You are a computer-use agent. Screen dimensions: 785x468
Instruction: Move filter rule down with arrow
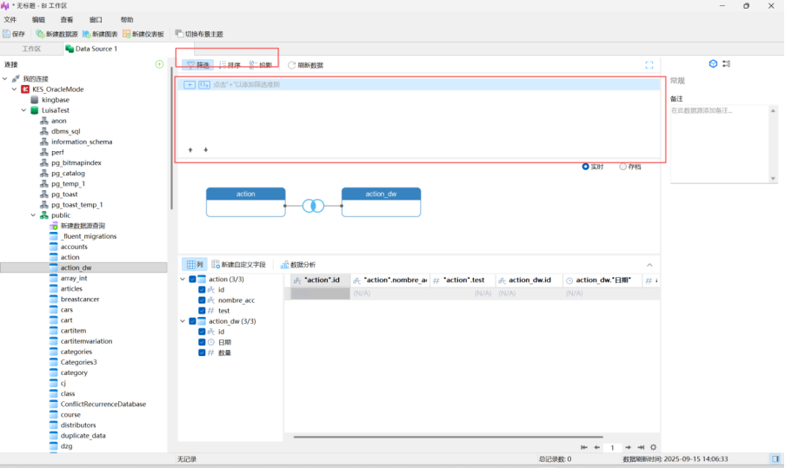click(205, 149)
